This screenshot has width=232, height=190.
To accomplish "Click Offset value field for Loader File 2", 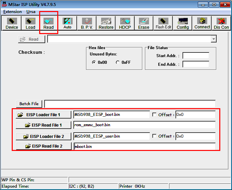I will (x=196, y=136).
